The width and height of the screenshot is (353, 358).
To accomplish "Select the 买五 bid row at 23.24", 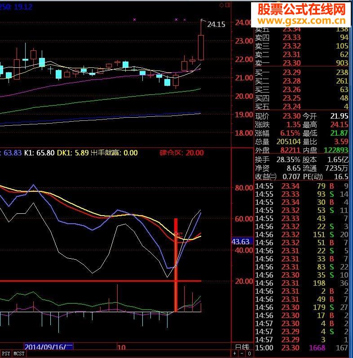I will click(x=302, y=106).
